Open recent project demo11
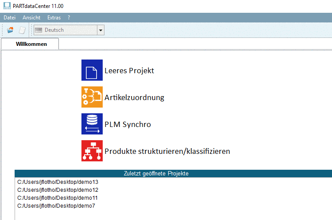 (x=58, y=198)
